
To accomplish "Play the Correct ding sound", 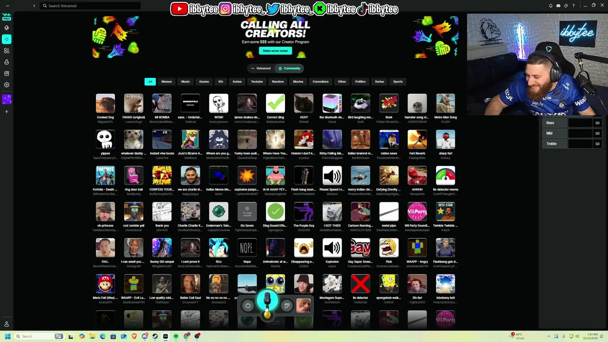I will point(275,104).
